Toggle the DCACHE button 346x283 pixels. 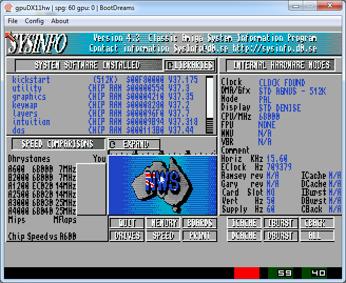tap(244, 236)
